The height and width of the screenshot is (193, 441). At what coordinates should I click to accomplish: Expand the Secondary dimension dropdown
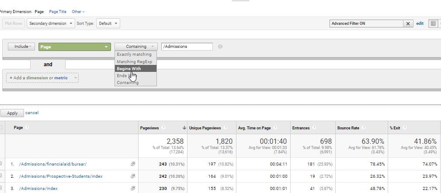51,24
